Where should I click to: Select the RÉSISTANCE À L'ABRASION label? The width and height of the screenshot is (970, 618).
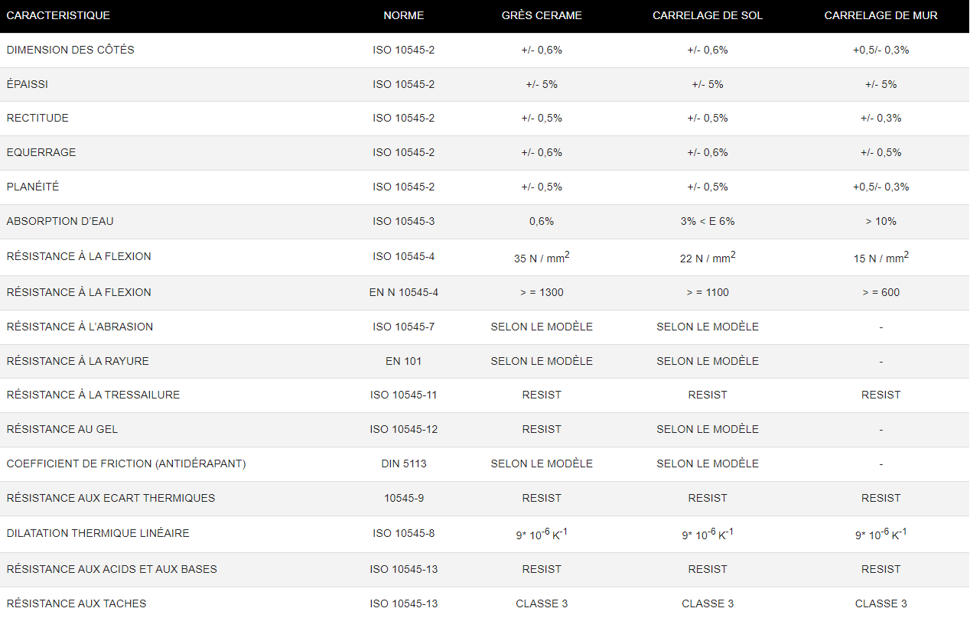pos(80,327)
